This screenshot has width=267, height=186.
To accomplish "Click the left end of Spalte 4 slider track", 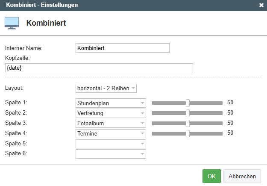I will coord(154,133).
